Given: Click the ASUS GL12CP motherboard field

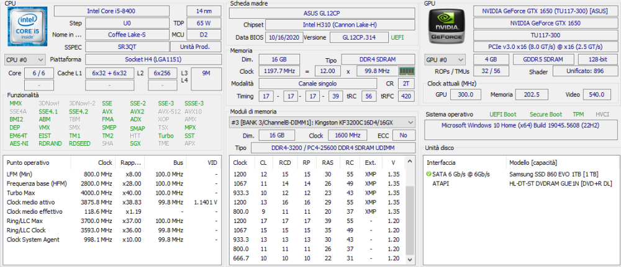Looking at the screenshot, I should pyautogui.click(x=322, y=13).
